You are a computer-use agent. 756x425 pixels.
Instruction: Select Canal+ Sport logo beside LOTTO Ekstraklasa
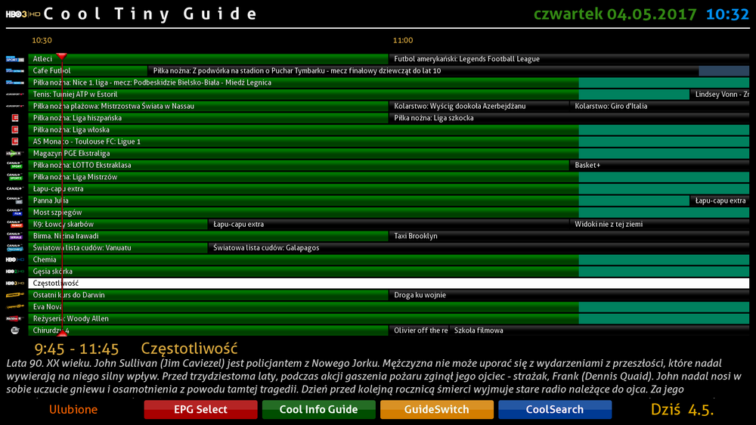[15, 166]
